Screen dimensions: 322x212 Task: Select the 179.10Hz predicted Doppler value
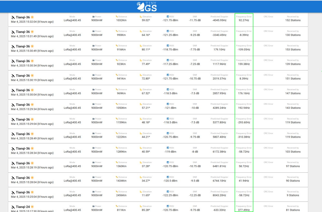[219, 50]
